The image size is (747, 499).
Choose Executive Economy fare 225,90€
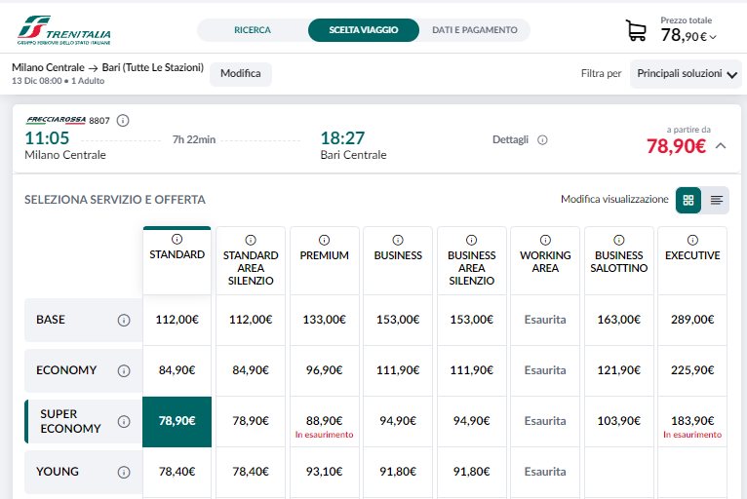pos(692,370)
